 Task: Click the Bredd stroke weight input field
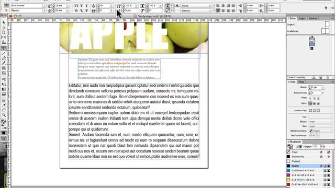(316, 87)
